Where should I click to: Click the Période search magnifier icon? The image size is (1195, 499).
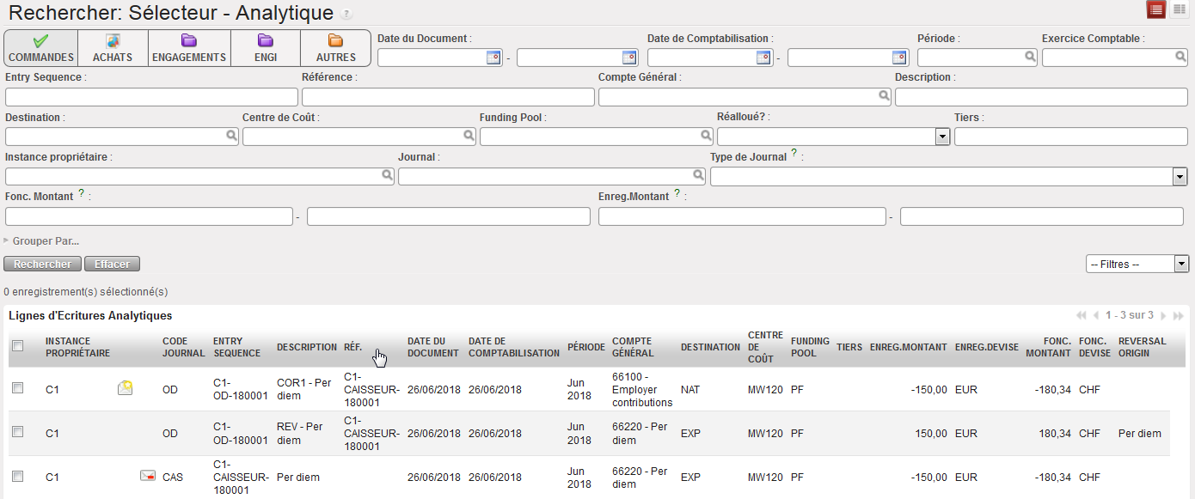coord(1030,58)
